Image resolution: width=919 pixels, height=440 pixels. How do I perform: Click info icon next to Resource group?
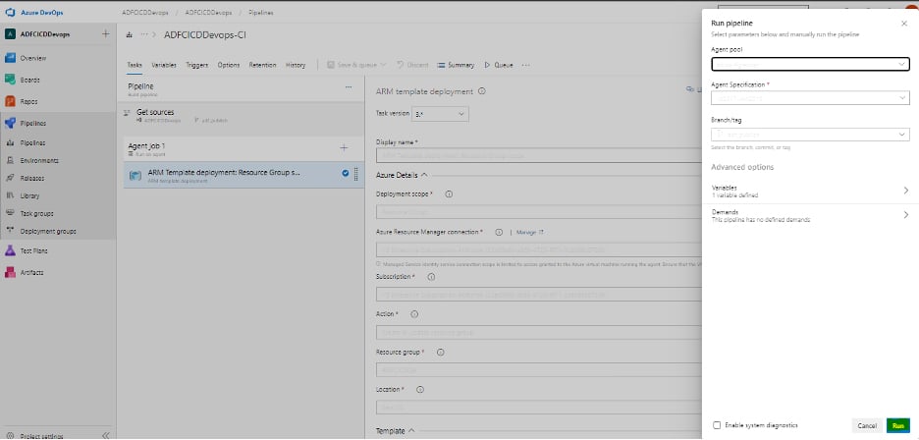(441, 353)
